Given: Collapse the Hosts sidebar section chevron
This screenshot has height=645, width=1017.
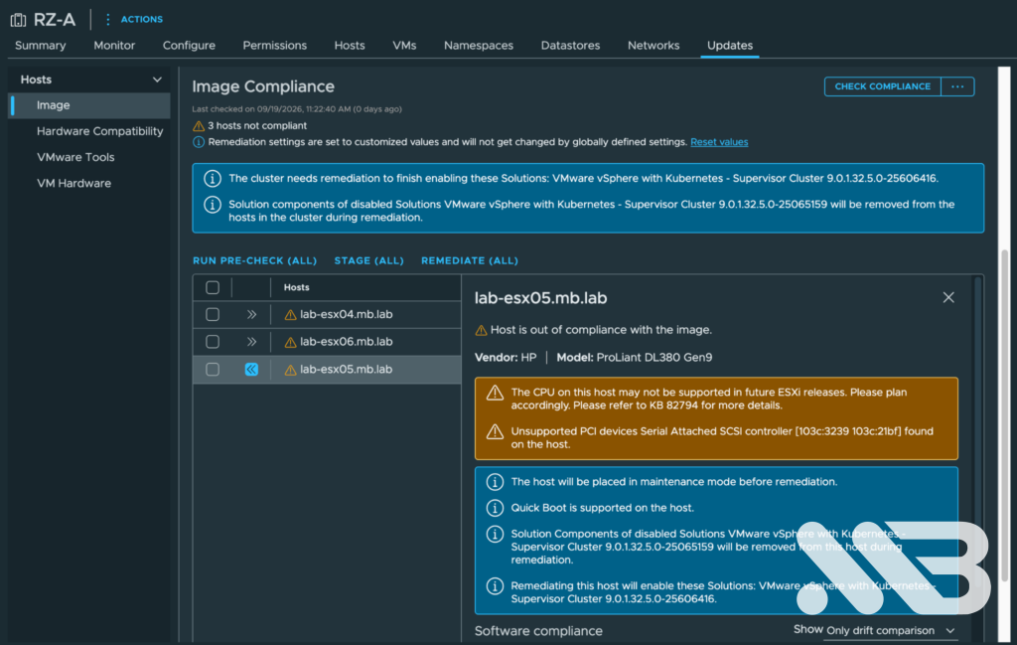Looking at the screenshot, I should coord(157,80).
